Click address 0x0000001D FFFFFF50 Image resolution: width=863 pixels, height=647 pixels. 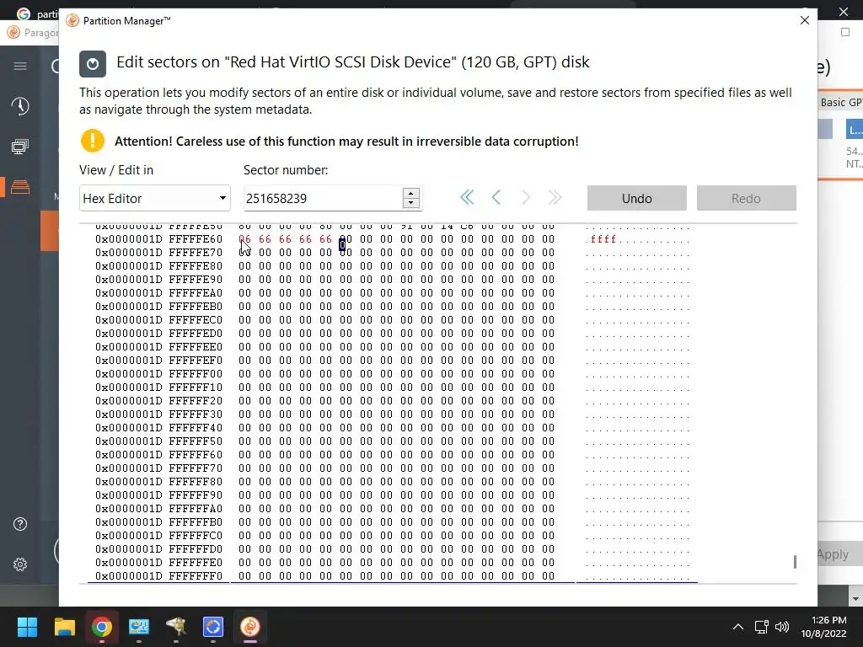(158, 441)
